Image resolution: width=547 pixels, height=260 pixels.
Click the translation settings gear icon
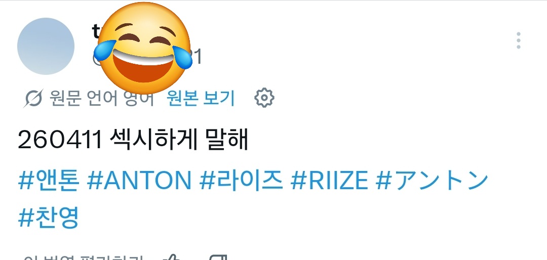[264, 98]
